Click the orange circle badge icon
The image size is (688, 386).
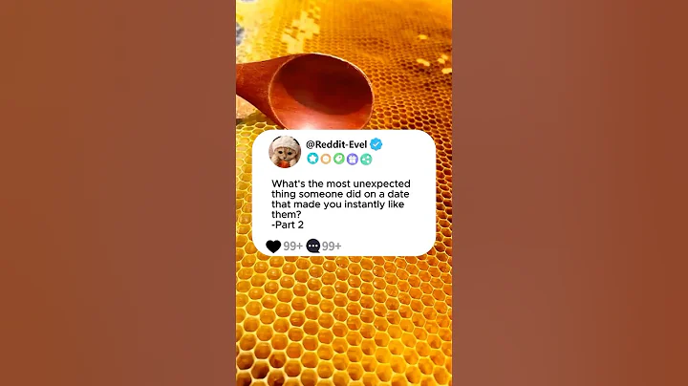pyautogui.click(x=325, y=159)
